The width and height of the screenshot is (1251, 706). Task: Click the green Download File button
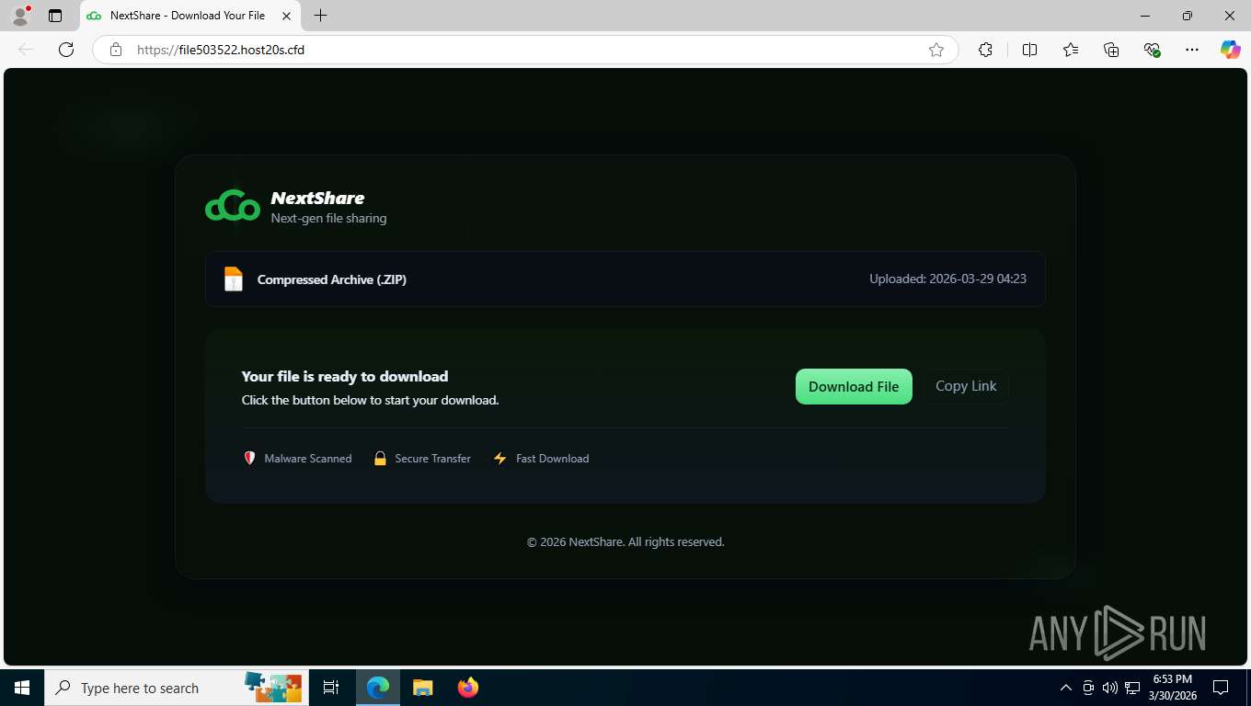(x=854, y=386)
